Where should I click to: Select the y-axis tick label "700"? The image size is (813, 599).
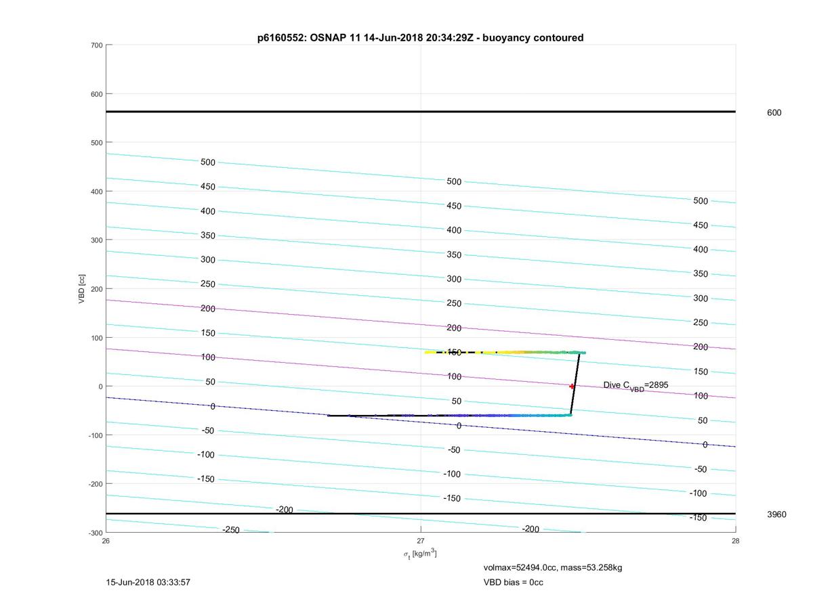[96, 45]
